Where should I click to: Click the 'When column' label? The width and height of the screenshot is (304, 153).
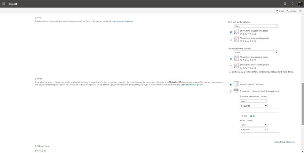[246, 120]
